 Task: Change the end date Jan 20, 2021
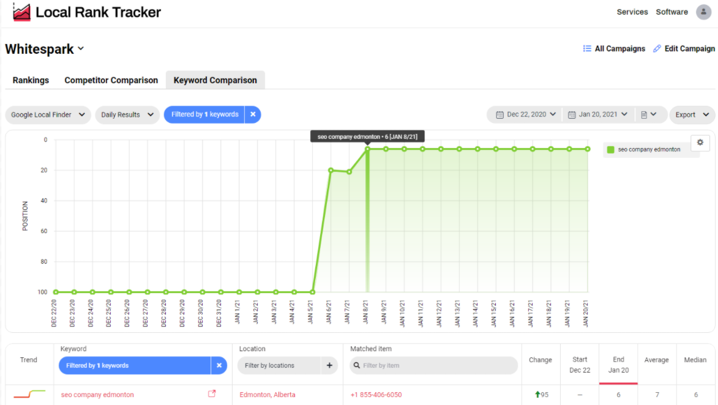point(597,114)
